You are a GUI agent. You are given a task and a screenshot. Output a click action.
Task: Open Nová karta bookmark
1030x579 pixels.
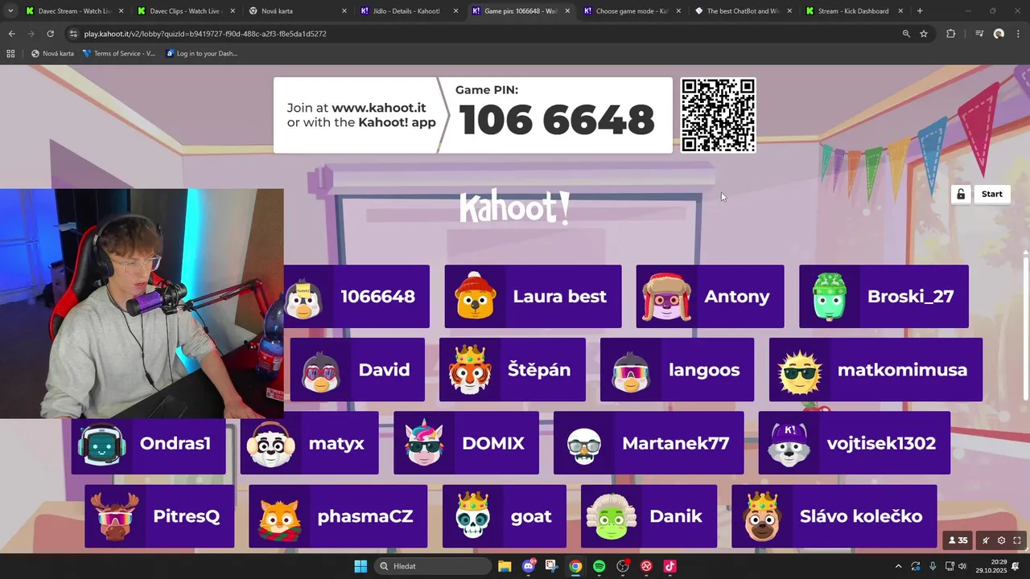52,54
